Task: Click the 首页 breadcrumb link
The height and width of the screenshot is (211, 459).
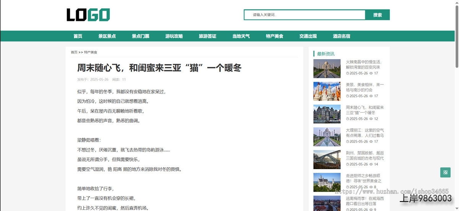Action: (x=74, y=52)
